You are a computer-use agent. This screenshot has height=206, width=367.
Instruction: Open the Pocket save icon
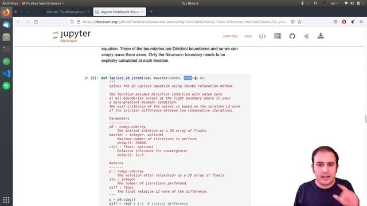(335, 22)
